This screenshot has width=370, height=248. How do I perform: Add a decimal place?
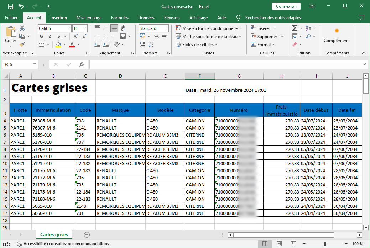point(142,44)
